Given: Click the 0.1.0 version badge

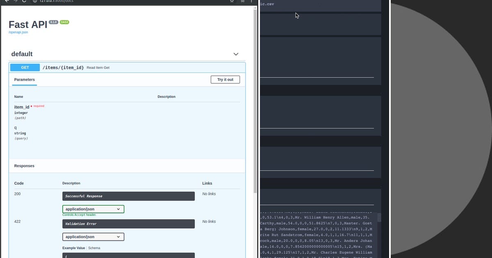Looking at the screenshot, I should [53, 22].
